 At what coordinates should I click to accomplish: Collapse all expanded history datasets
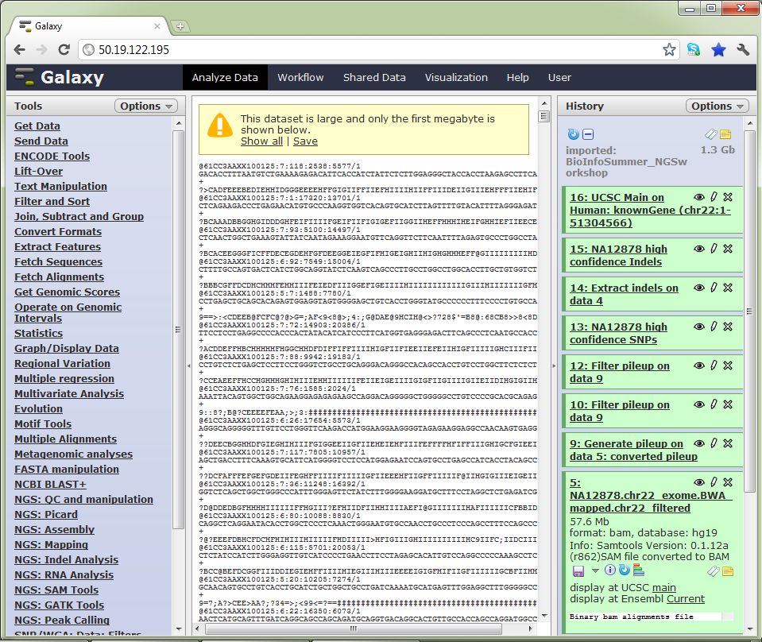[588, 134]
